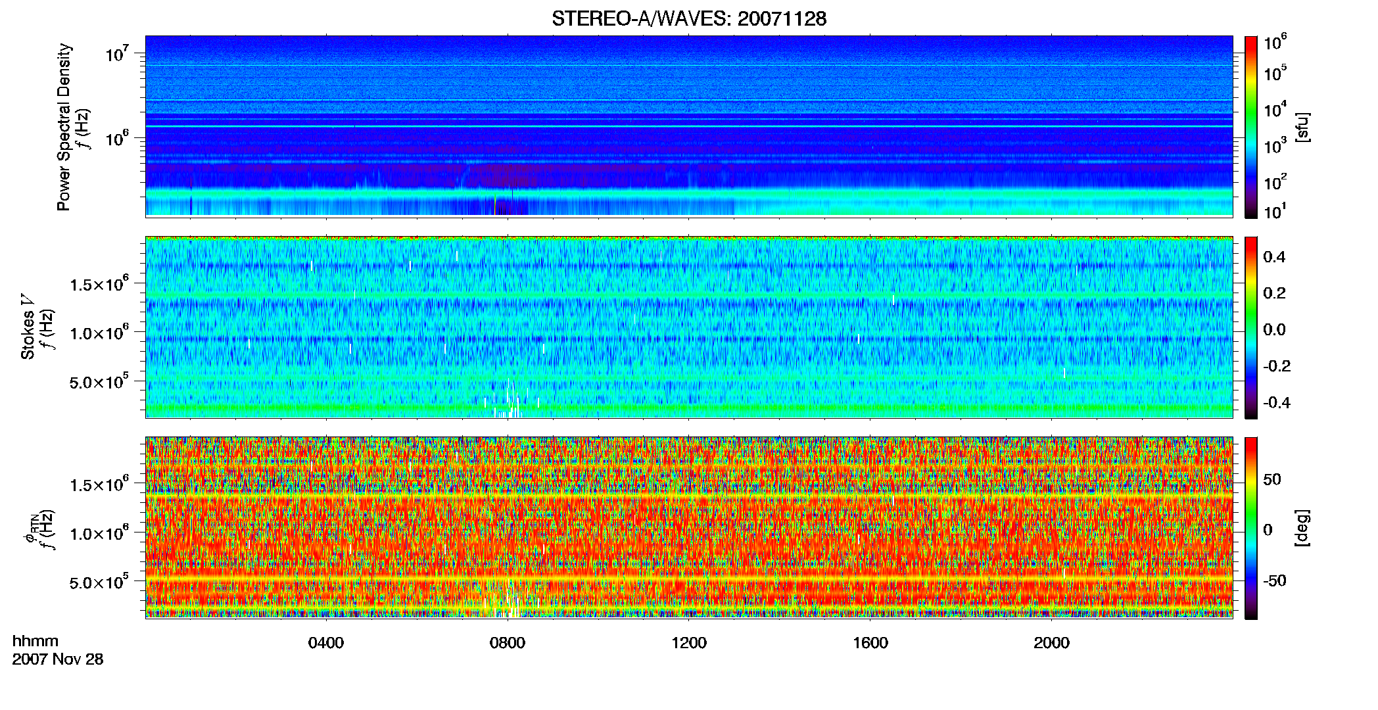The image size is (1378, 710).
Task: Select the phi RTN direction spectrogram panel
Action: tap(689, 527)
